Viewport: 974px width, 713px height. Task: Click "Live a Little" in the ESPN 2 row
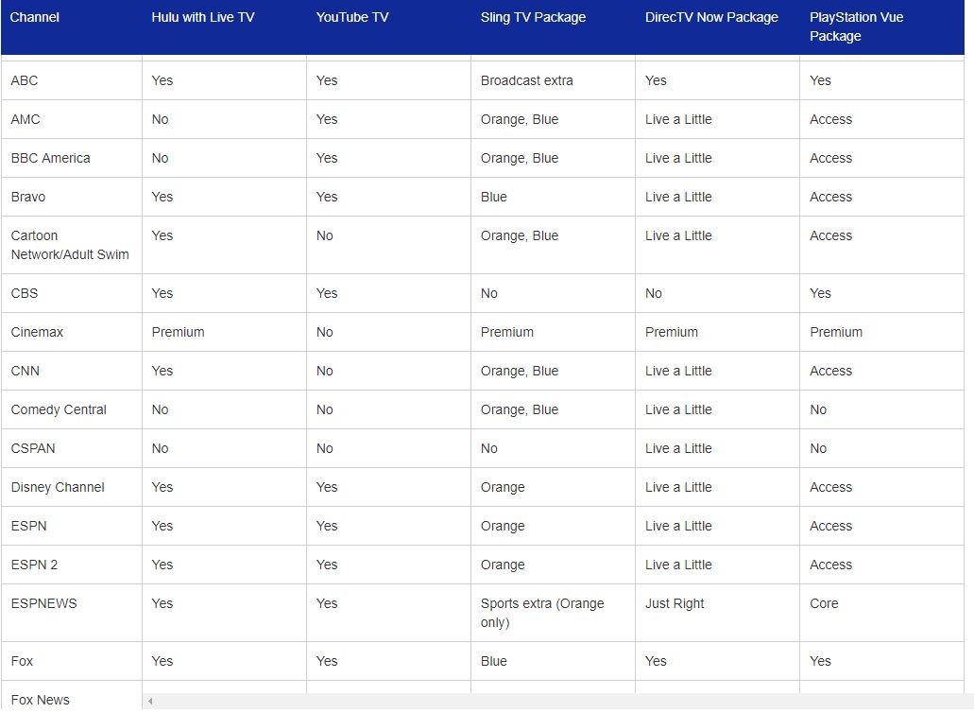coord(678,565)
